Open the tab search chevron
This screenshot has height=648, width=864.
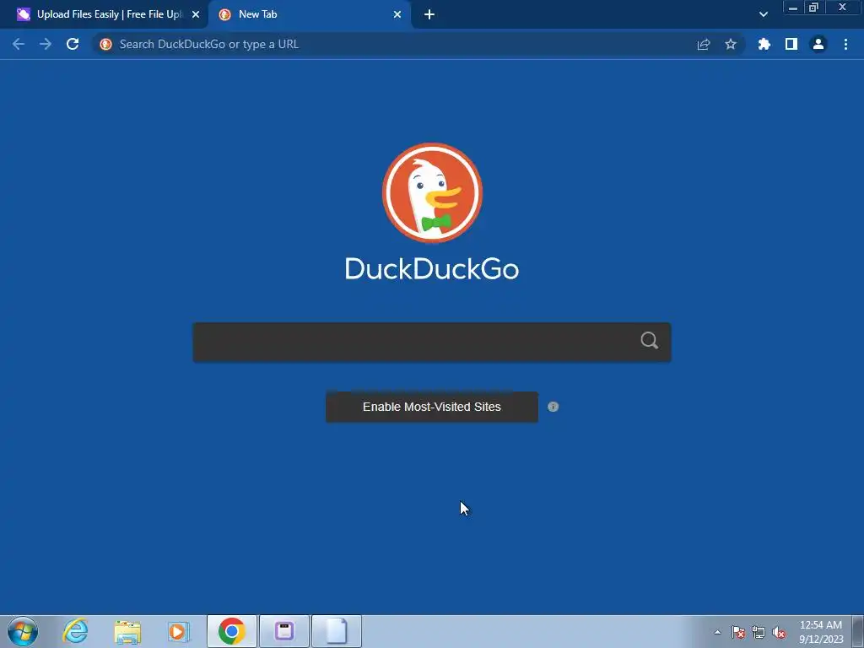coord(763,14)
